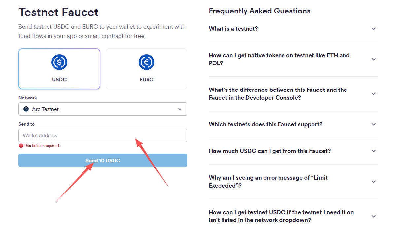Click the Testnet Faucet title
This screenshot has width=394, height=232.
coord(58,12)
